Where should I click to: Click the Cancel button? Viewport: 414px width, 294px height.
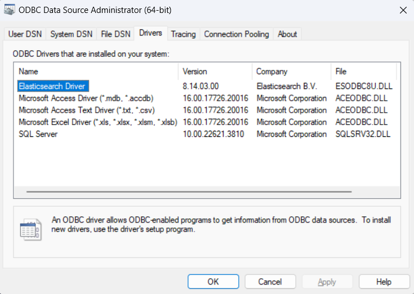[270, 282]
